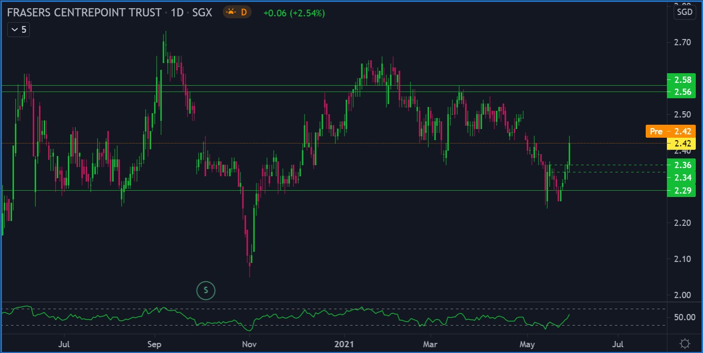
Task: Open chart settings gear icon
Action: 684,344
